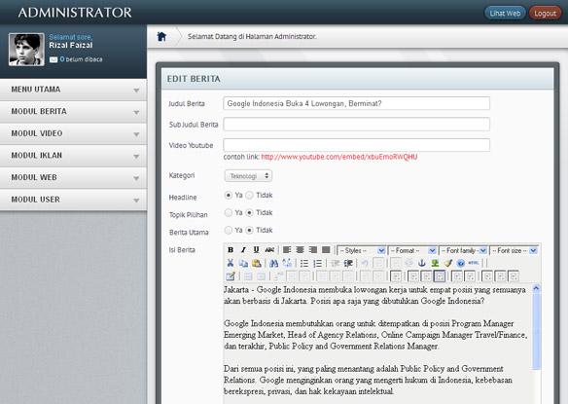Click the Edit CSS style pencil icon

(231, 276)
